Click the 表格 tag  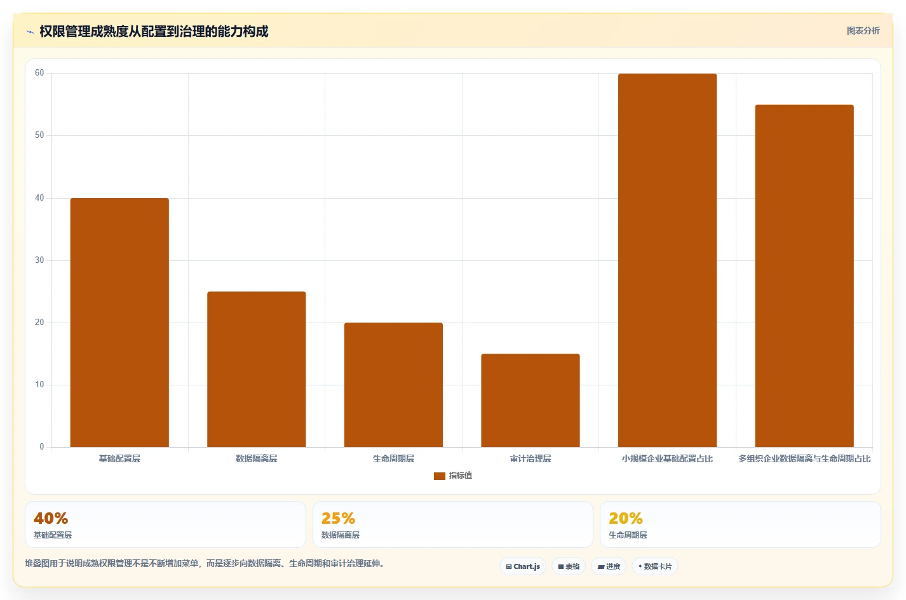pyautogui.click(x=569, y=566)
